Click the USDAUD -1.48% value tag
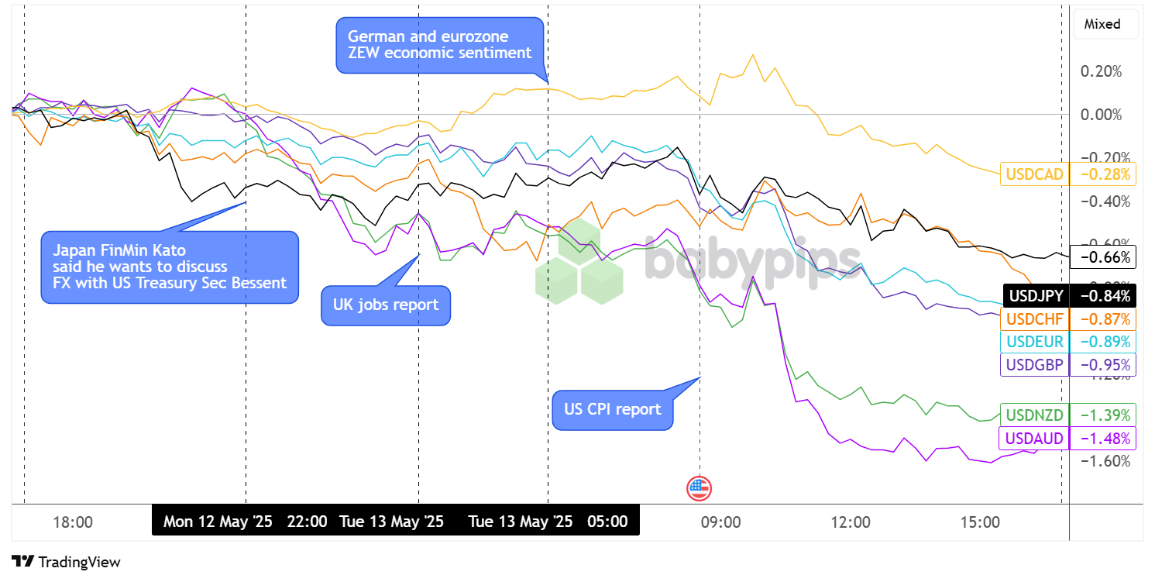Screen dimensions: 1155x582 point(1102,439)
